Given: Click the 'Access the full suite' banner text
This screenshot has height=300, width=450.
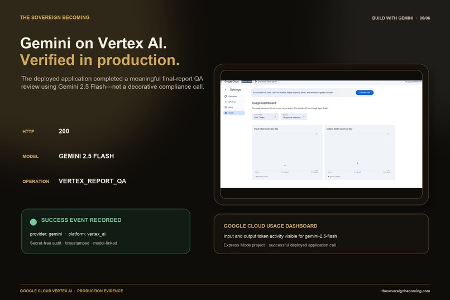Looking at the screenshot, I should (293, 93).
